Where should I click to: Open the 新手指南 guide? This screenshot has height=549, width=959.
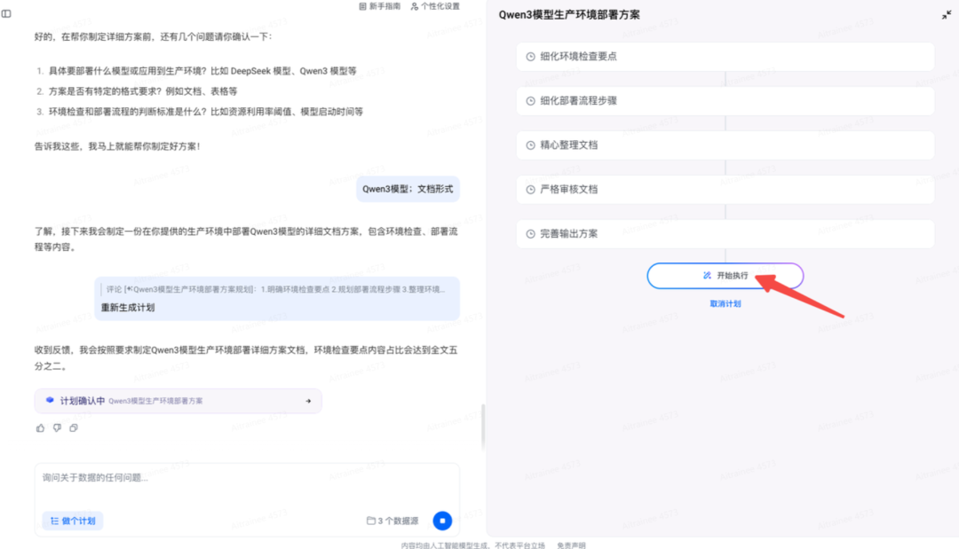[379, 6]
